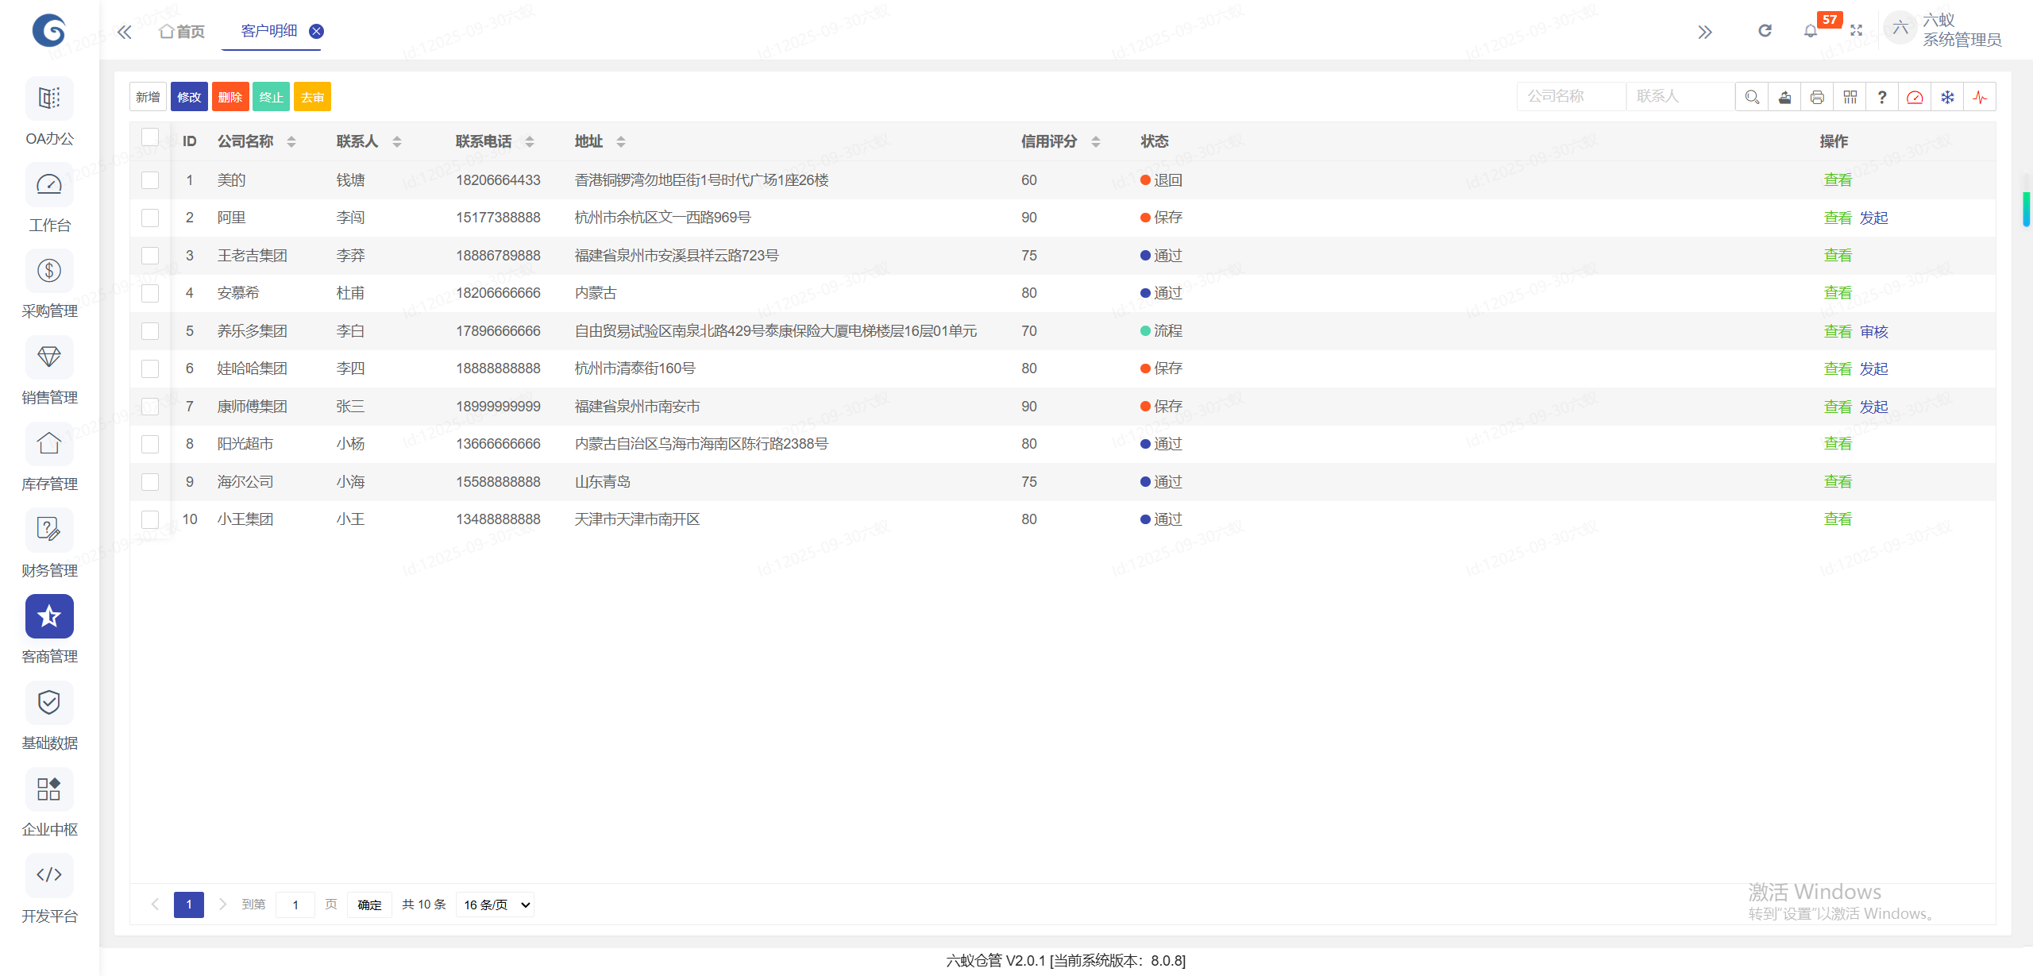
Task: Open the column filter grid icon
Action: pos(1850,97)
